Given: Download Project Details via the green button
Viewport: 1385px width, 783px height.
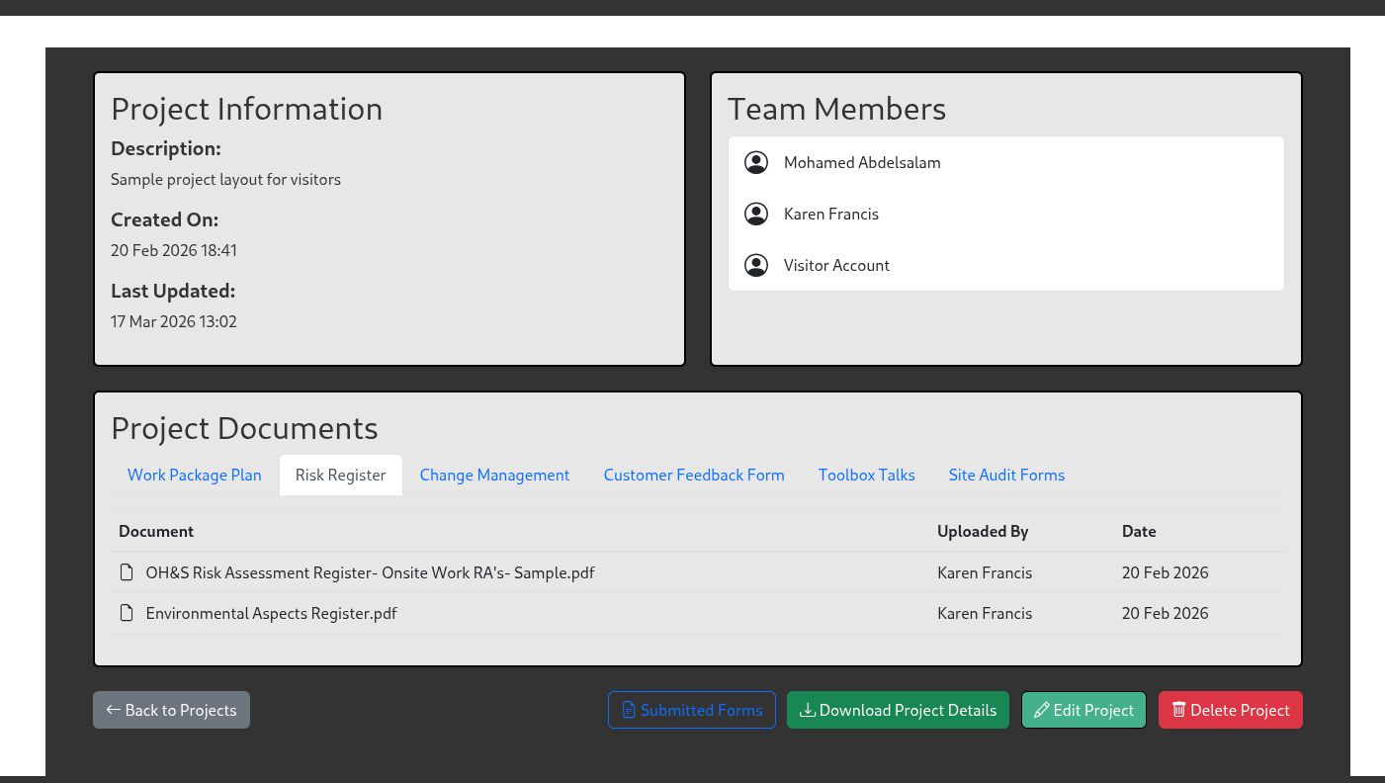Looking at the screenshot, I should point(898,710).
